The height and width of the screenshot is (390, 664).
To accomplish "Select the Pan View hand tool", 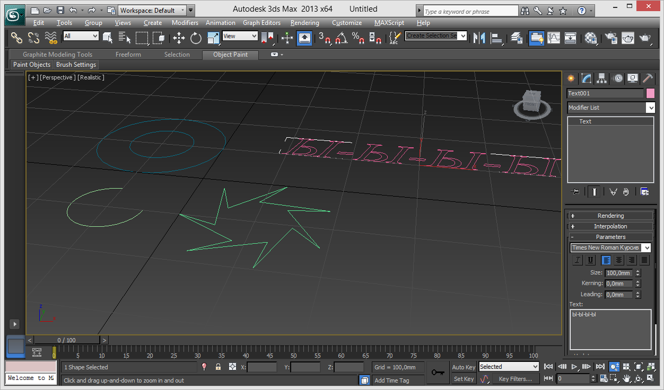I will point(626,379).
